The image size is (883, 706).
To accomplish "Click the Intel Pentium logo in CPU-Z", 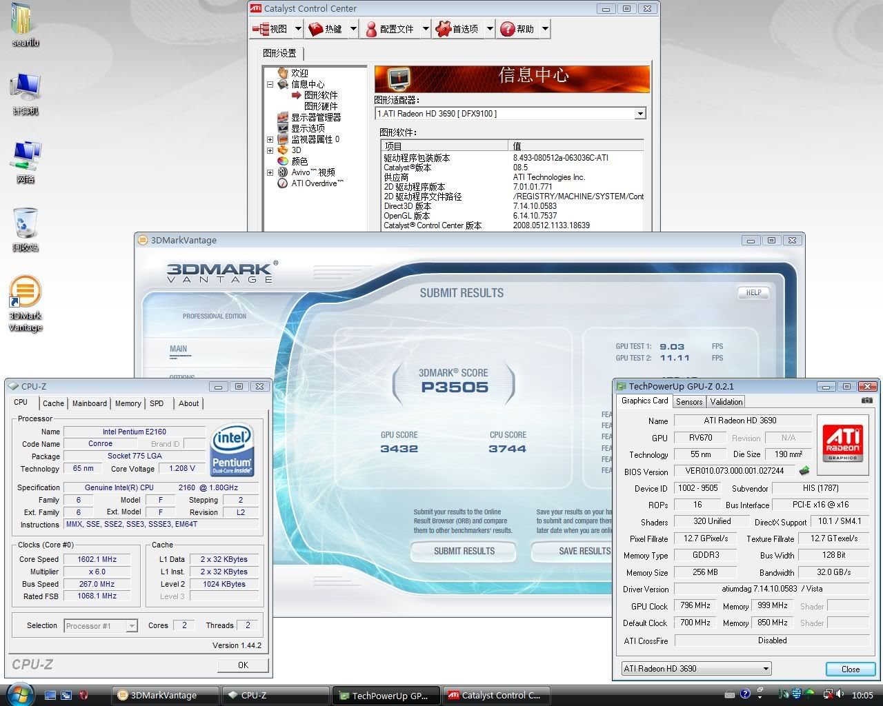I will pyautogui.click(x=232, y=450).
